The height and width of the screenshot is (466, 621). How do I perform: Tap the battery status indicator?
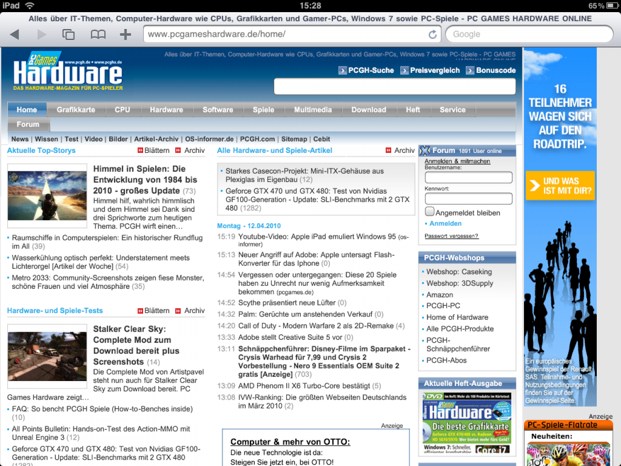coord(613,6)
